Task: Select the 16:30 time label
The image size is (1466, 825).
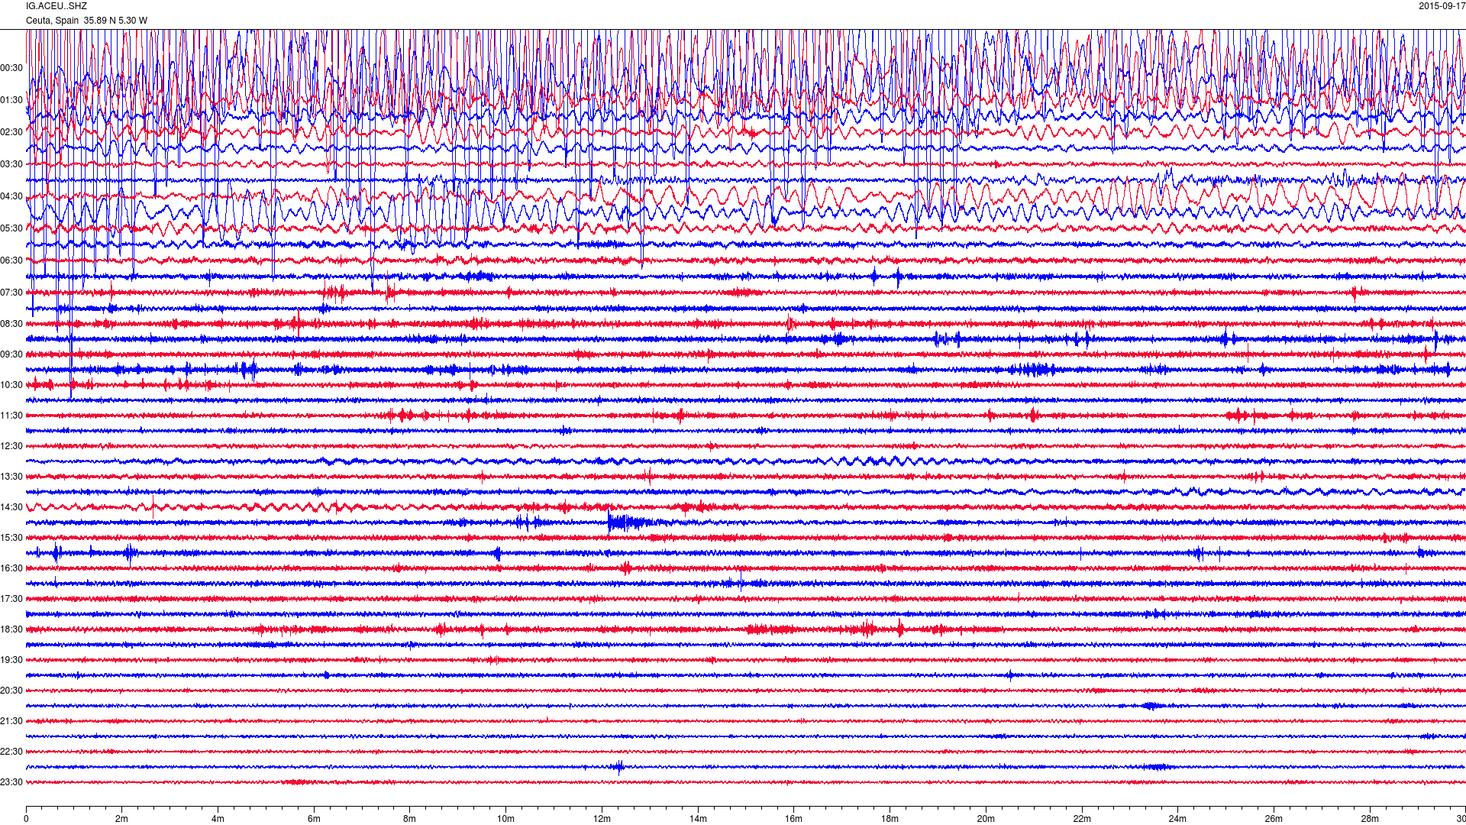Action: 11,568
